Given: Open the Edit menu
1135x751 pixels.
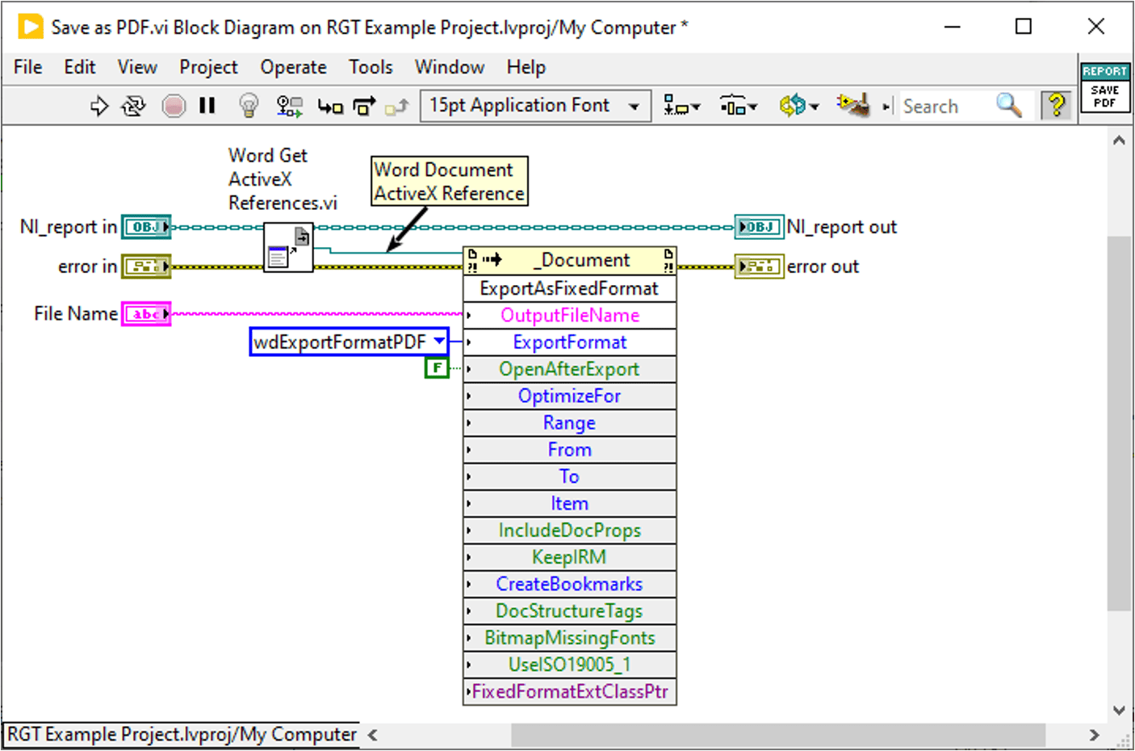Looking at the screenshot, I should 80,67.
